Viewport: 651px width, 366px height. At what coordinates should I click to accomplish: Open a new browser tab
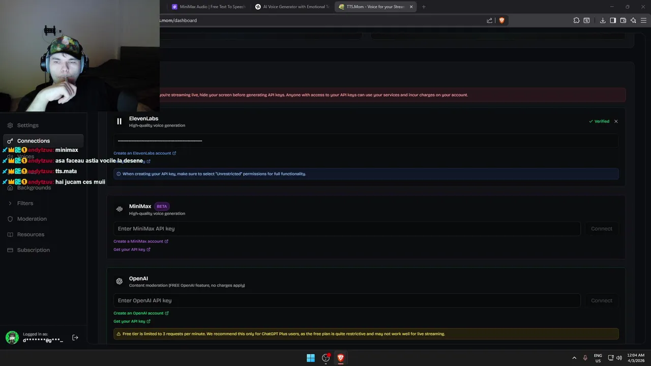click(424, 7)
